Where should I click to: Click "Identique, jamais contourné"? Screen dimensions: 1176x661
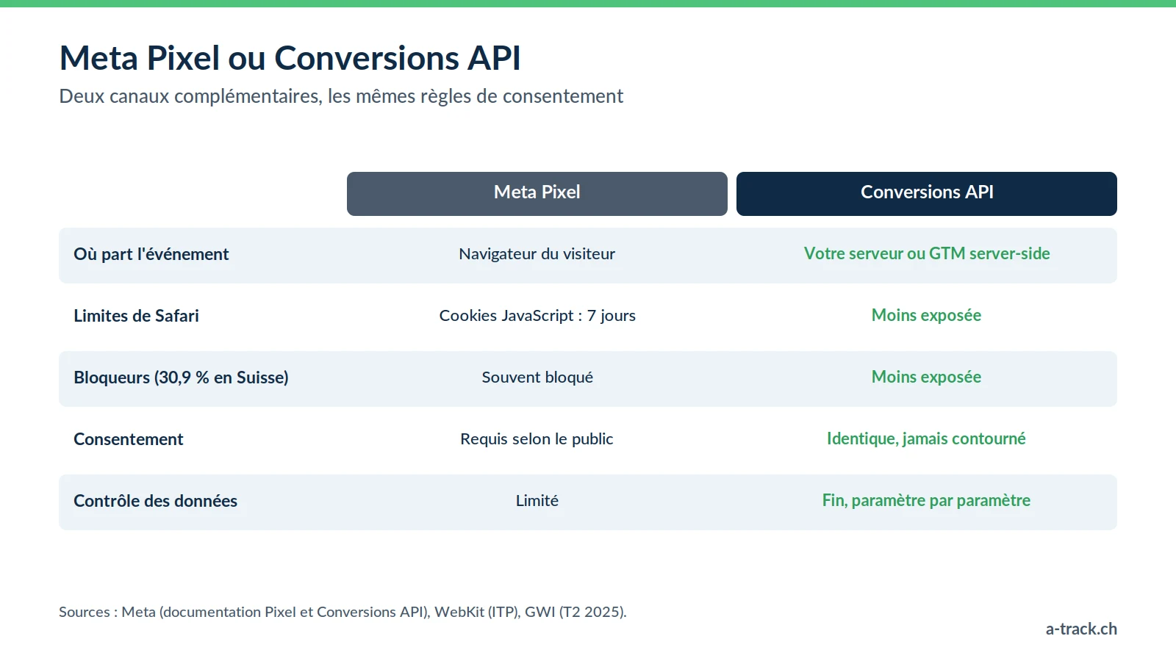[x=926, y=438]
